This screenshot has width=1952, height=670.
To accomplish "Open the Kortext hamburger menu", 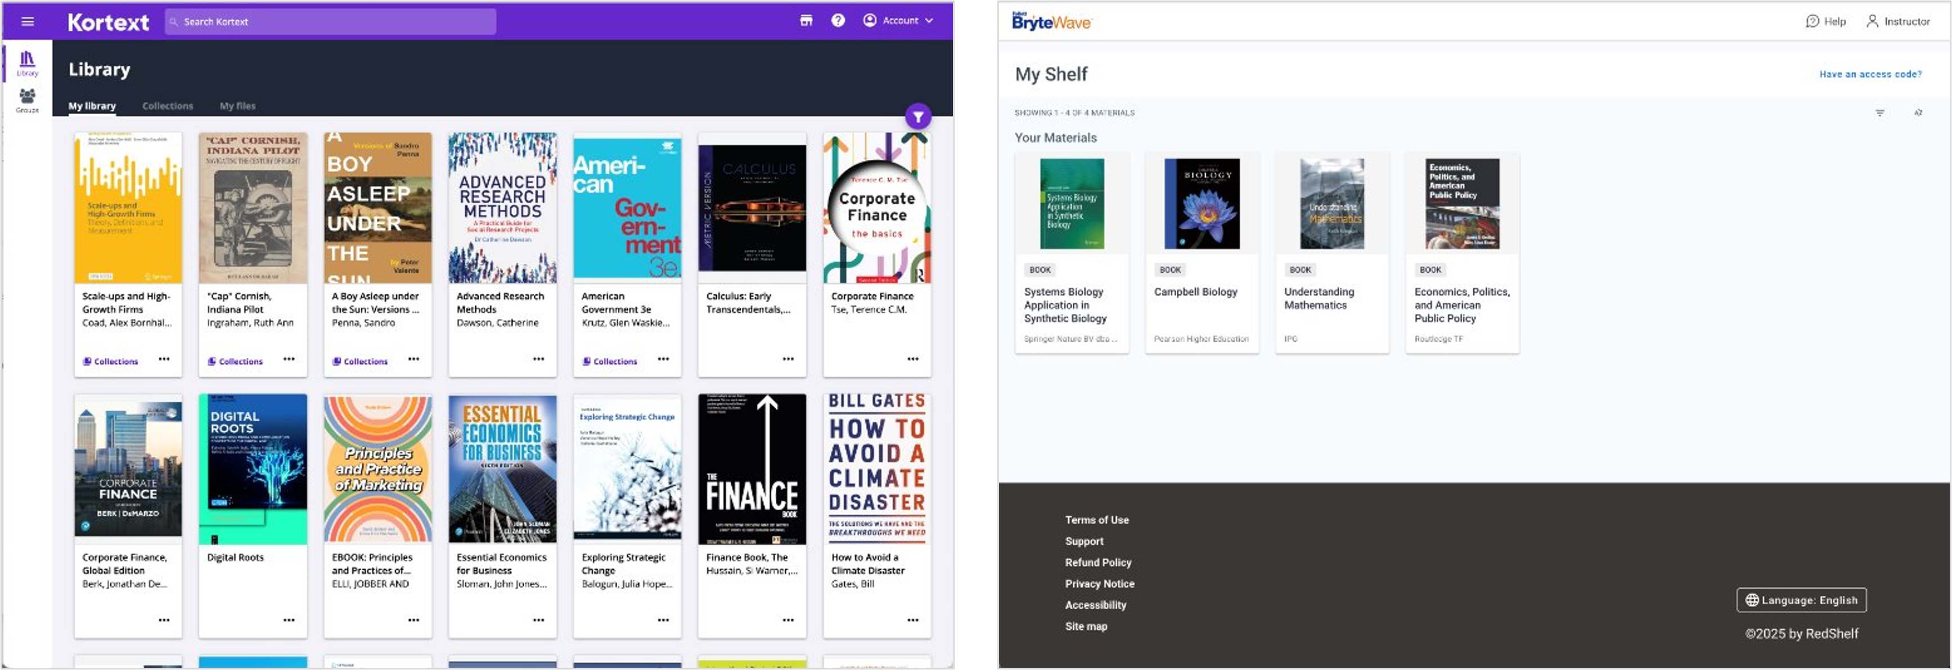I will coord(28,21).
